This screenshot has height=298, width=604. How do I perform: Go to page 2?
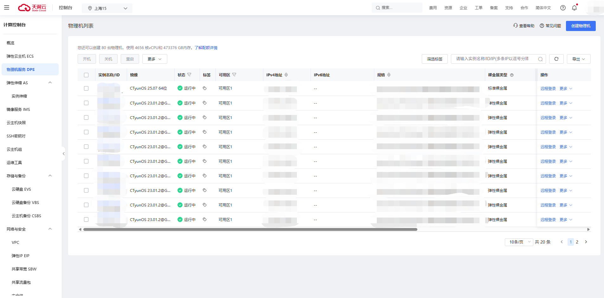click(577, 242)
